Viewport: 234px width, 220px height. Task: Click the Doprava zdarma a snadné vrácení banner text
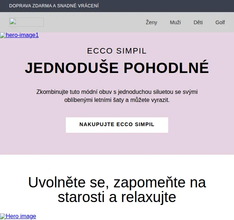point(54,6)
